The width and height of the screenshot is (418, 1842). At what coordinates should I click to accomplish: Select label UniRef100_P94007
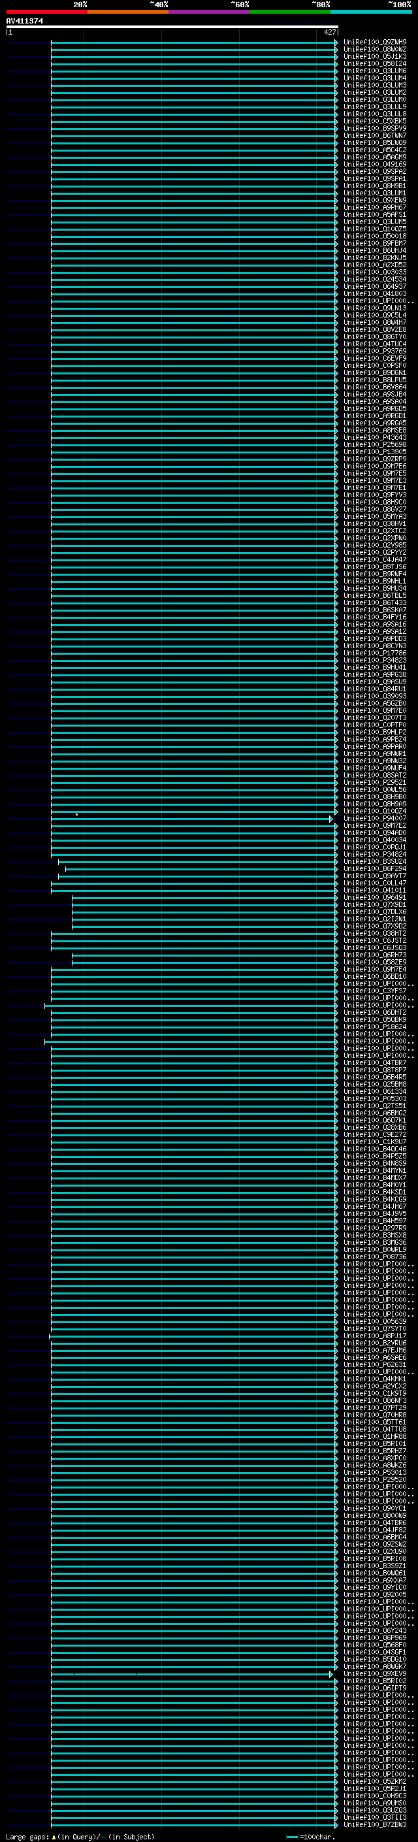[375, 819]
